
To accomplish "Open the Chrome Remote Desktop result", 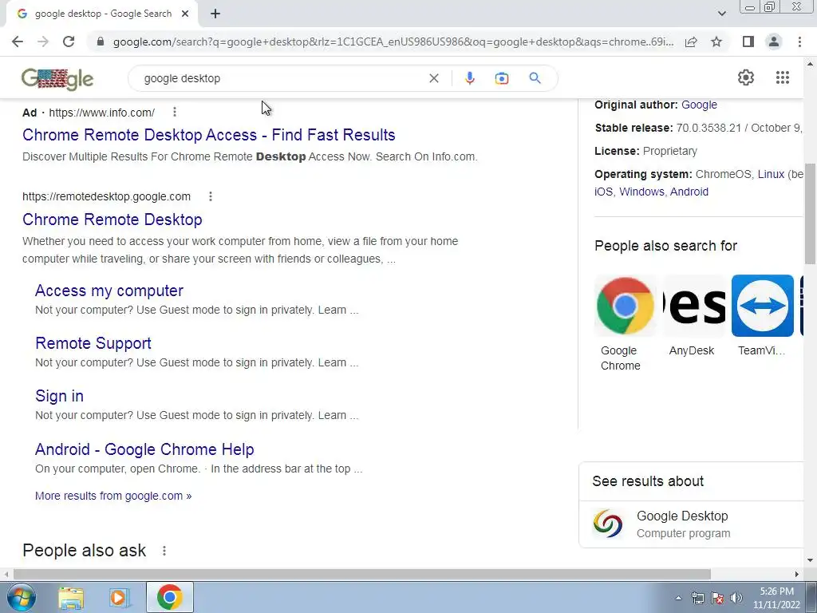I will click(x=112, y=219).
